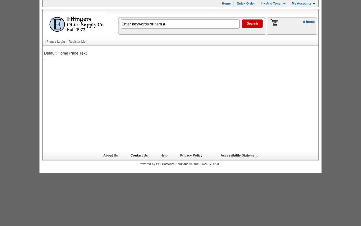Open the Help footer link

tap(164, 155)
